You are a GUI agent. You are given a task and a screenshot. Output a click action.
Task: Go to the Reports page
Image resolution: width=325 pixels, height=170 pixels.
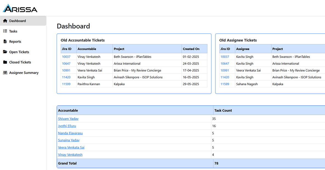pos(15,42)
